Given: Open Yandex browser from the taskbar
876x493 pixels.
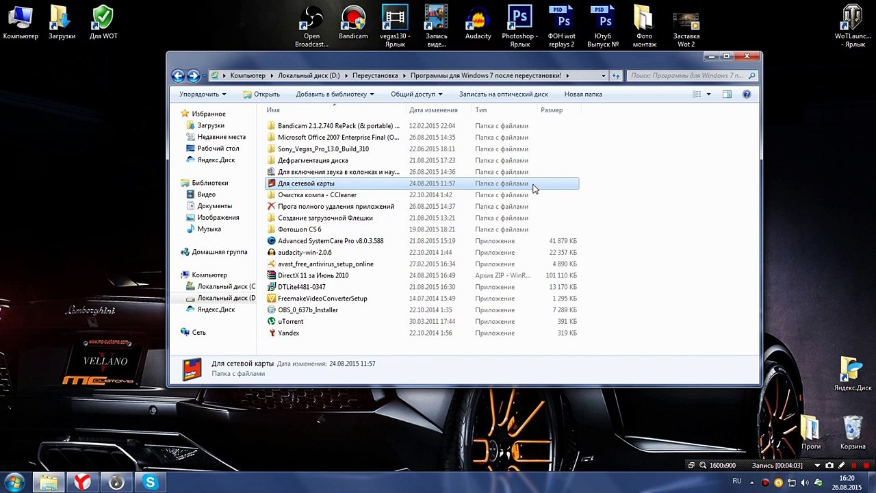Looking at the screenshot, I should pos(82,482).
